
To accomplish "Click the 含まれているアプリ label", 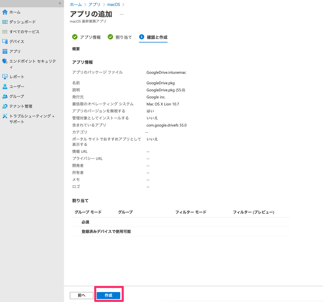I will pos(89,125).
